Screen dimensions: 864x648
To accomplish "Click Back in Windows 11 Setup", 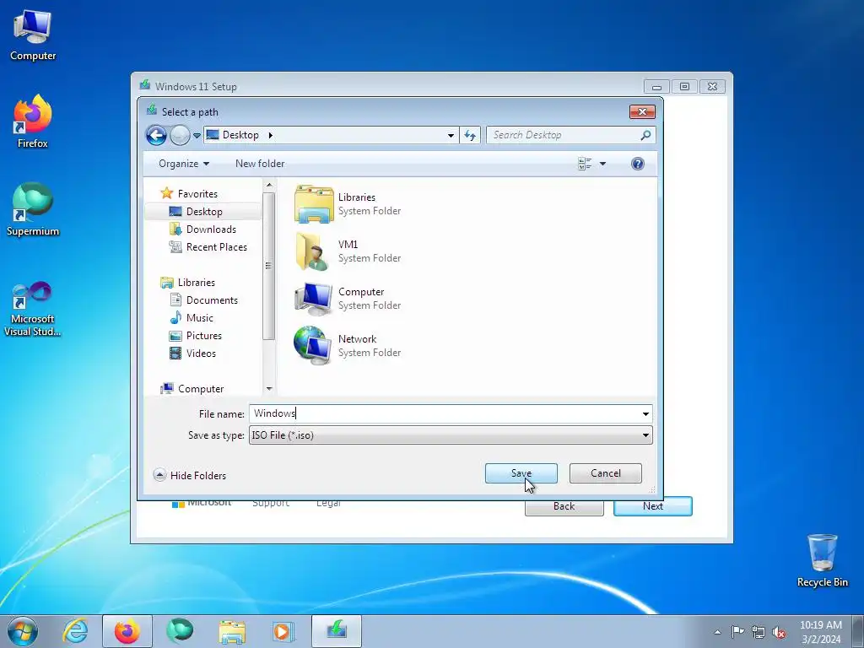I will pyautogui.click(x=564, y=506).
